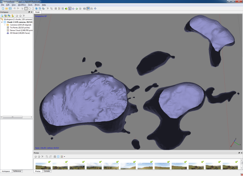
Task: Switch to Dense Cloud Classes view mode
Action: (63, 8)
